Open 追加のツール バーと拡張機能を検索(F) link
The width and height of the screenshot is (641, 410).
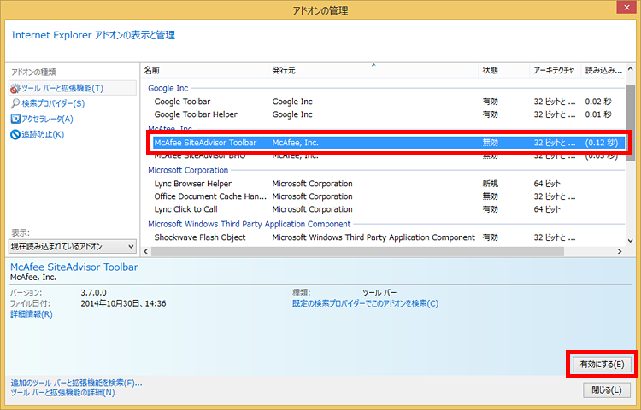click(76, 383)
